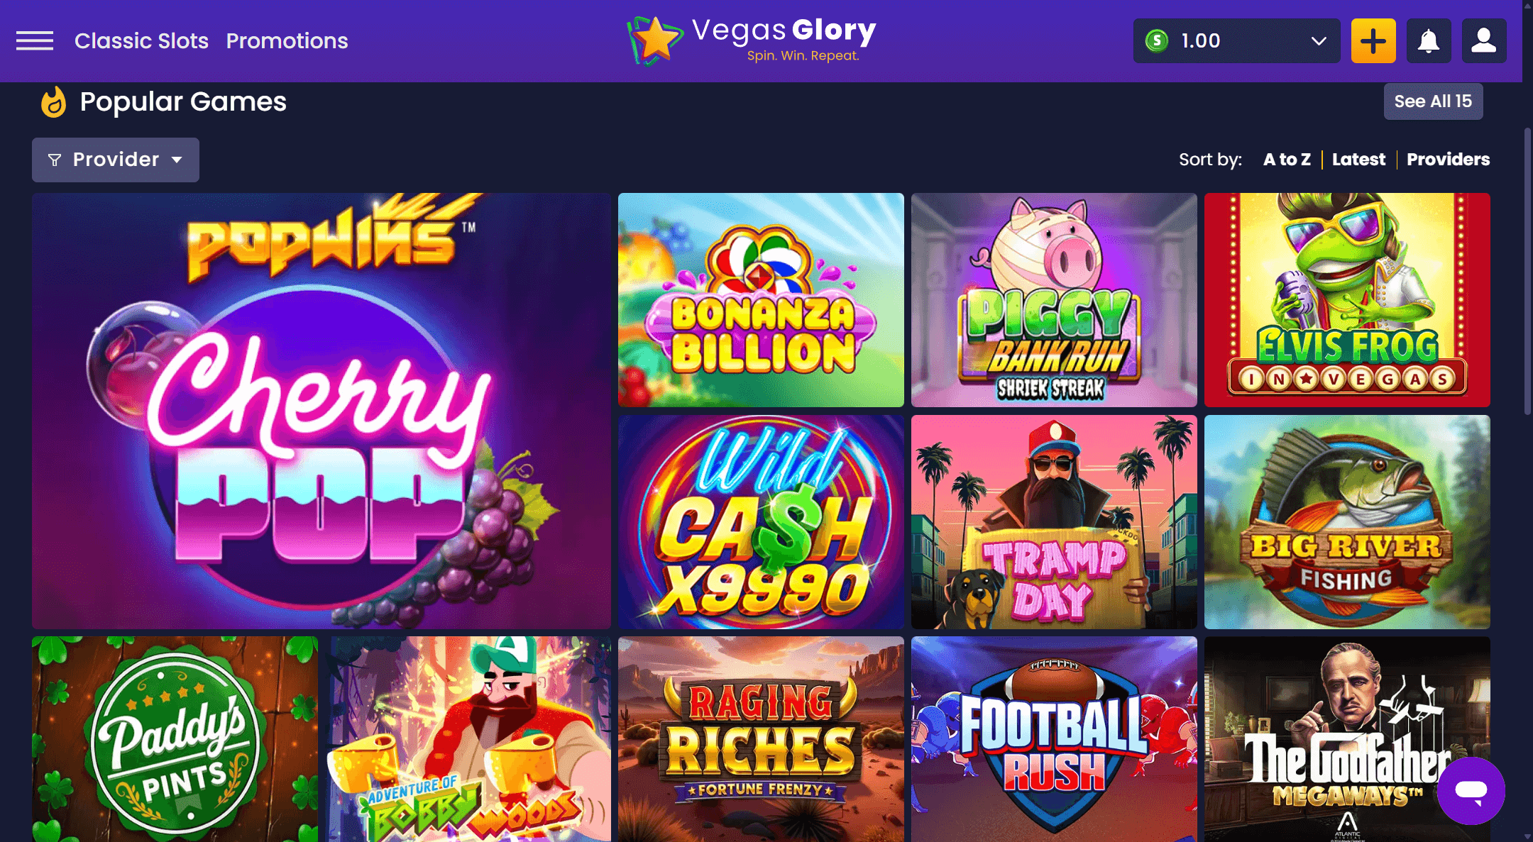This screenshot has height=842, width=1533.
Task: Open the Promotions menu item
Action: (287, 41)
